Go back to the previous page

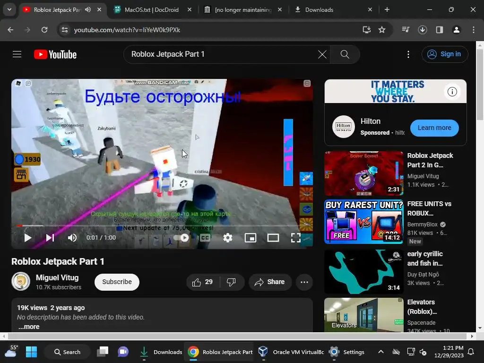[10, 30]
